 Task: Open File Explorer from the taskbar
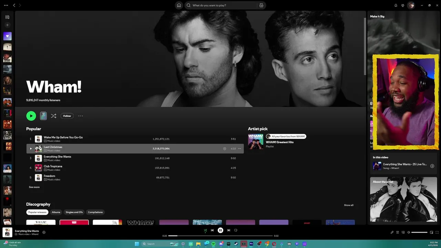click(x=198, y=244)
